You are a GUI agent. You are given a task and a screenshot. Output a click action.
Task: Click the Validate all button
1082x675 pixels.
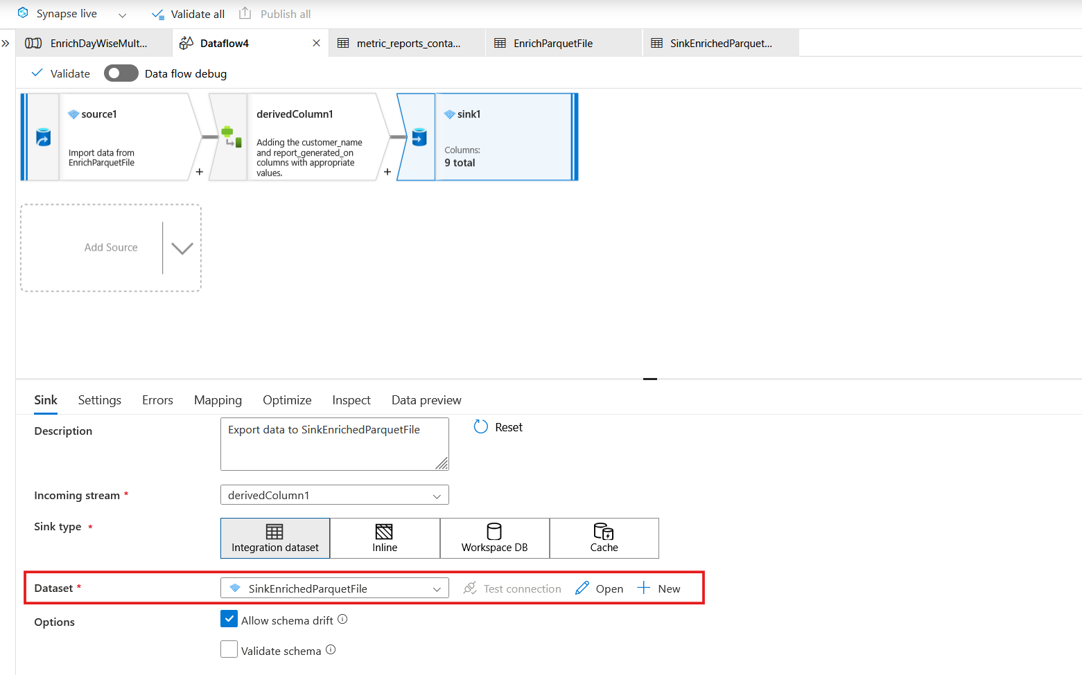(188, 13)
